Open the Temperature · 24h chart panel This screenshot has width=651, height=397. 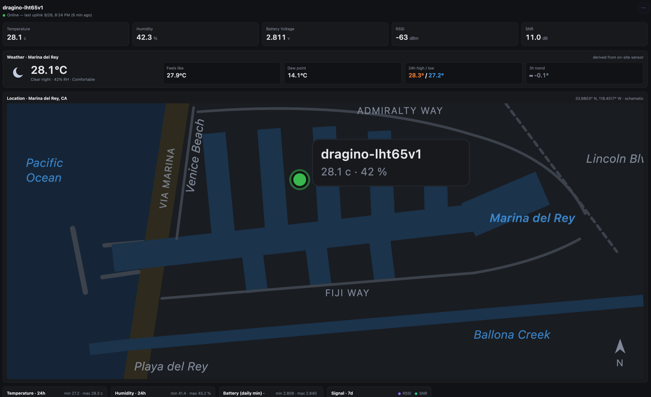click(x=55, y=392)
